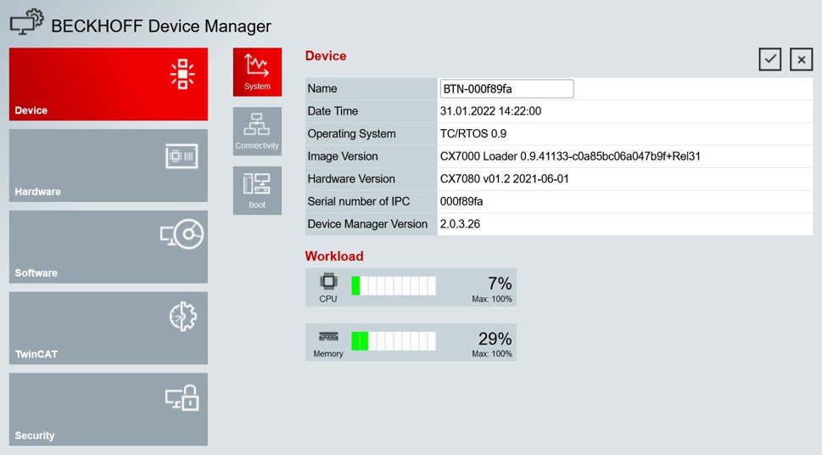Image resolution: width=822 pixels, height=455 pixels.
Task: Open the Hardware tile
Action: pos(109,166)
